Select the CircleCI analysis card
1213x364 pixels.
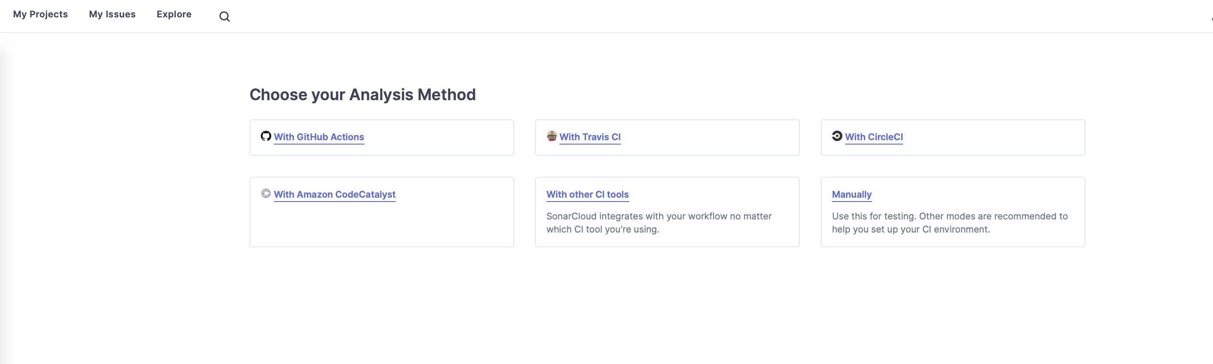(953, 137)
